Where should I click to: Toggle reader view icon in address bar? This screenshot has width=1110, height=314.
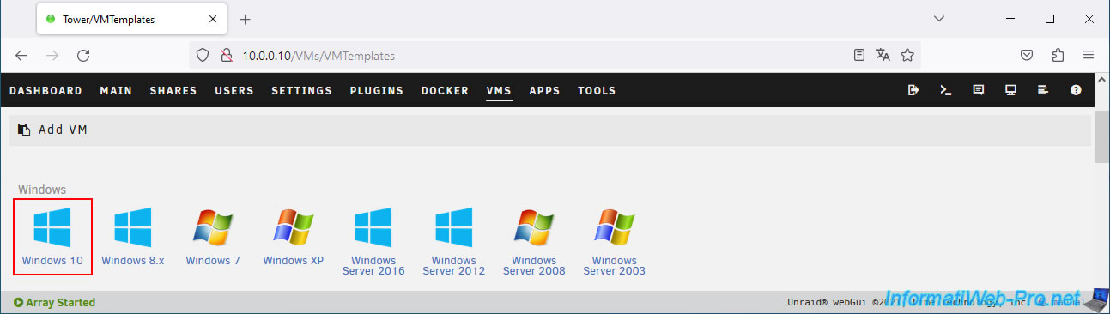point(858,55)
